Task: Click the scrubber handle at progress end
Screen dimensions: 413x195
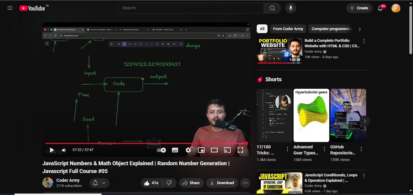Action: point(246,143)
